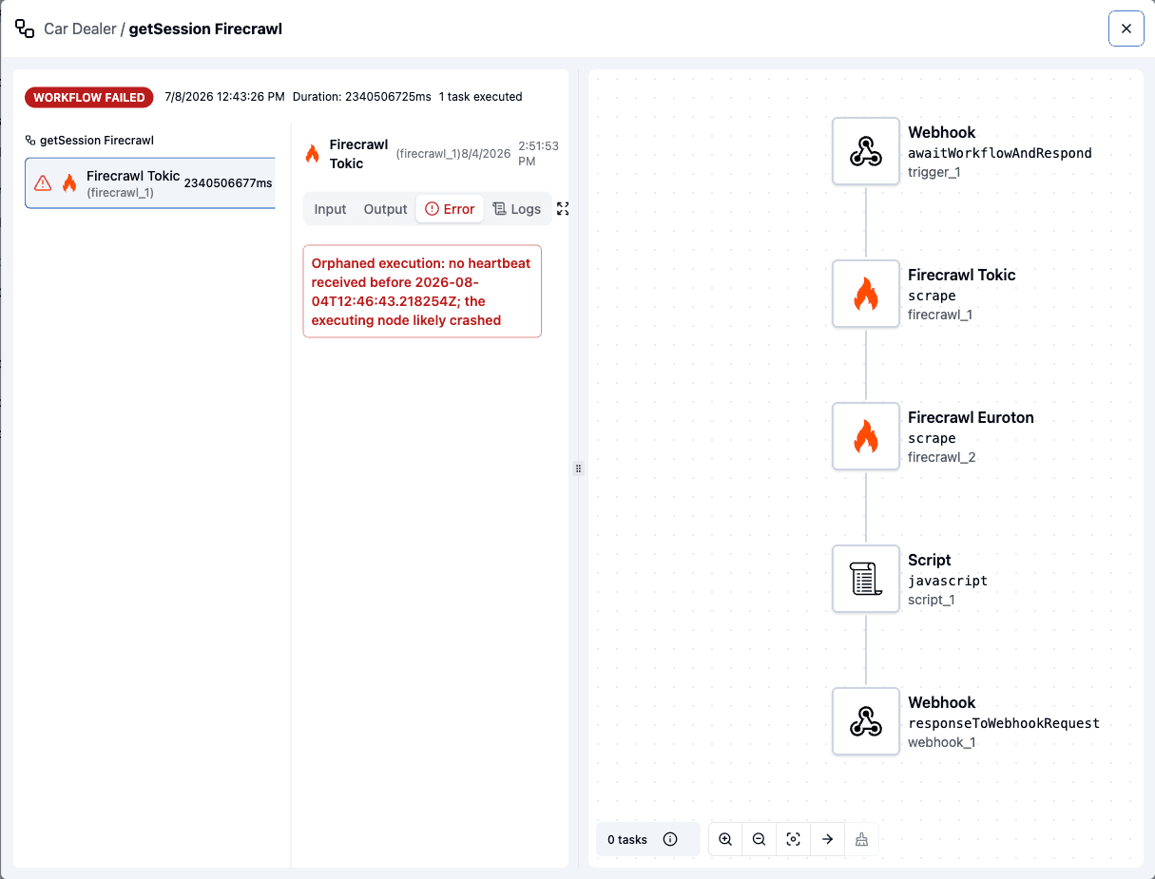
Task: Switch to the Output tab
Action: [385, 209]
